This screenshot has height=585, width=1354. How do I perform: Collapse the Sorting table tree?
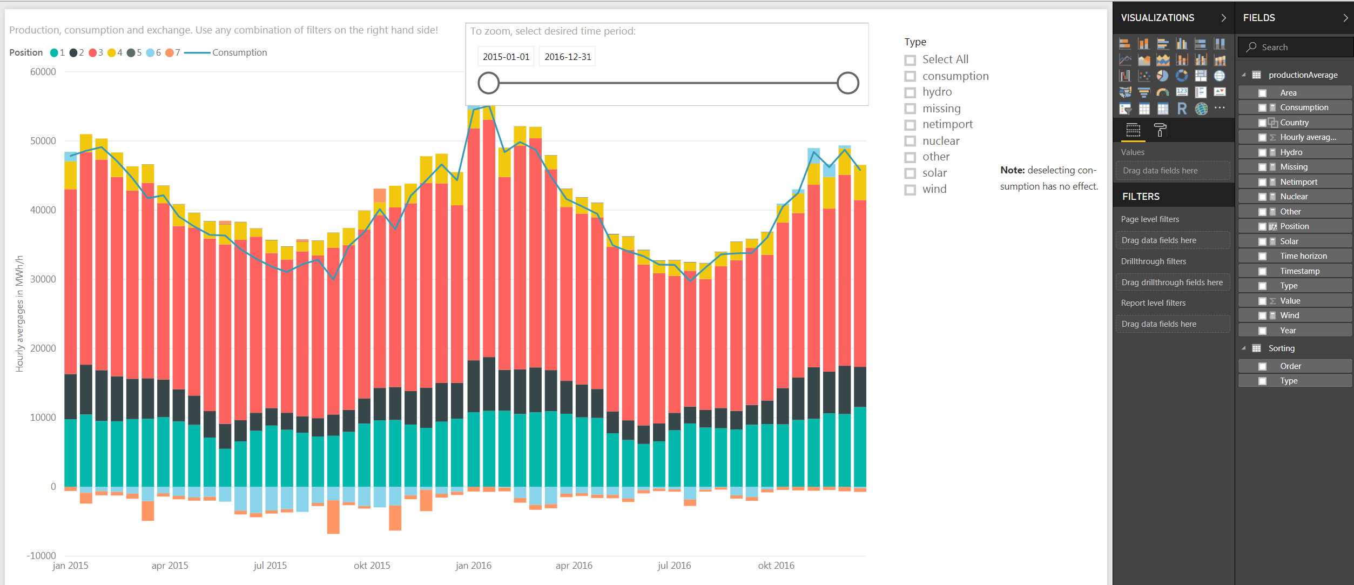(x=1244, y=348)
